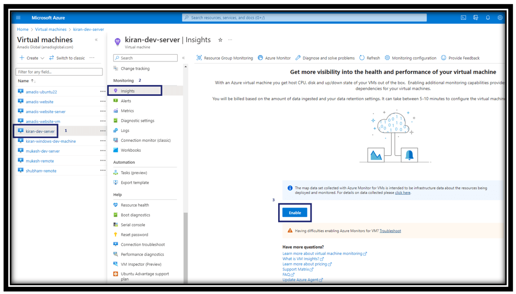This screenshot has width=516, height=294.
Task: Select amadis-website virtual machine
Action: click(40, 102)
